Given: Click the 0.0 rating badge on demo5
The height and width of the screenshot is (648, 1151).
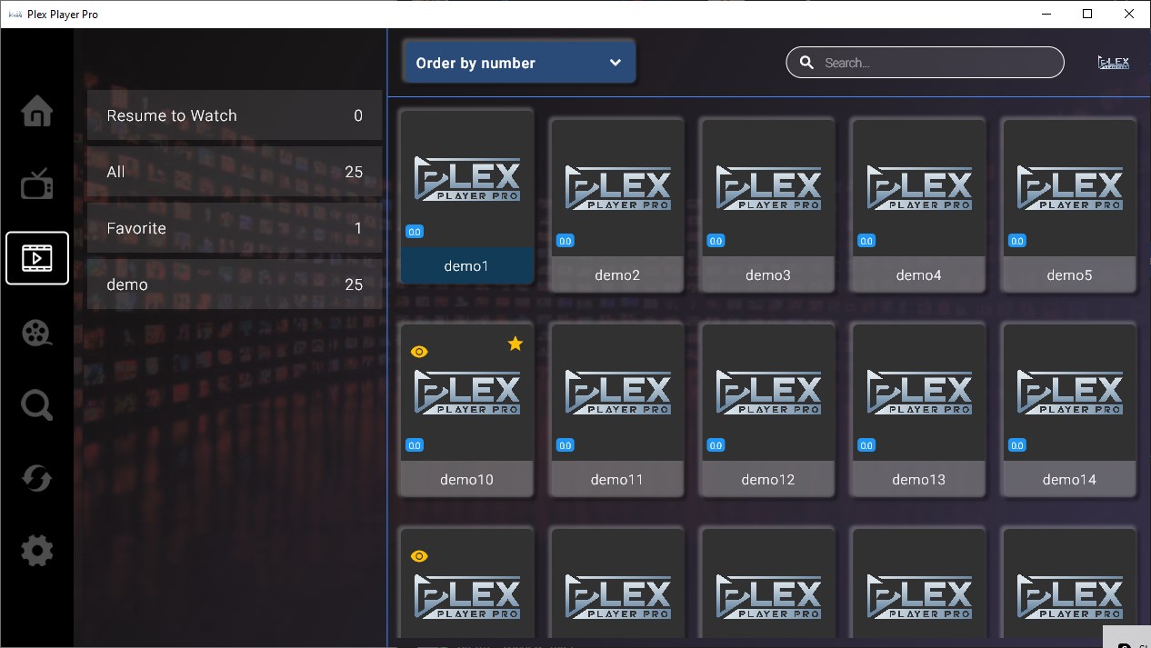Looking at the screenshot, I should [x=1017, y=241].
